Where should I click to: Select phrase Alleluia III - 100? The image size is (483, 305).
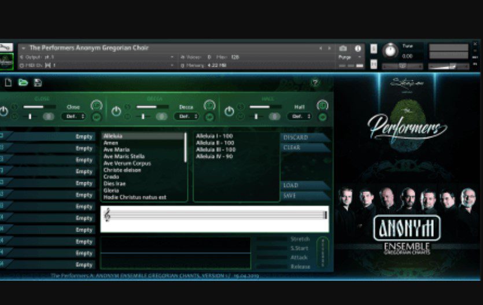point(216,150)
